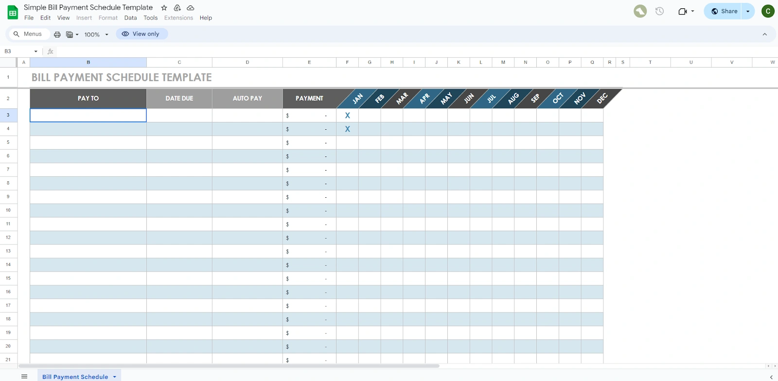Open the Google Sheets home icon
The image size is (778, 381).
pos(13,13)
